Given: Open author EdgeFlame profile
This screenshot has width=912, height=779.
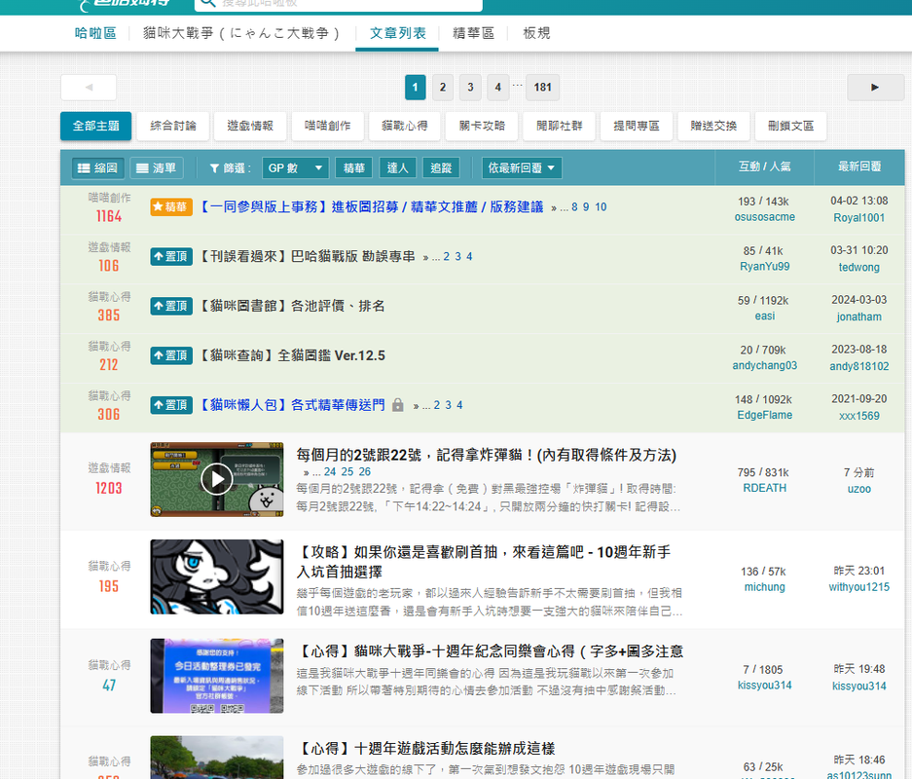Looking at the screenshot, I should tap(764, 415).
